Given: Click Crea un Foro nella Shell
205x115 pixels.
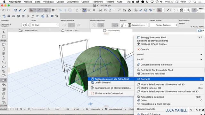Looking at the screenshot, I should (169, 74).
